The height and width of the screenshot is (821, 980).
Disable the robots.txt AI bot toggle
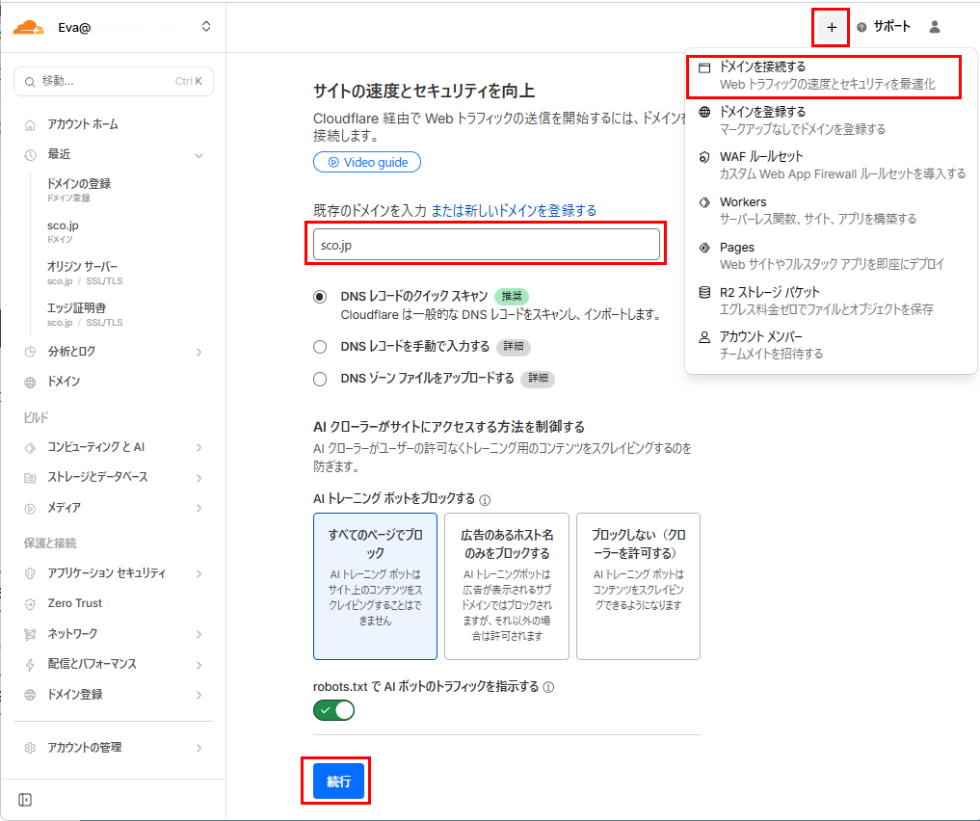333,708
